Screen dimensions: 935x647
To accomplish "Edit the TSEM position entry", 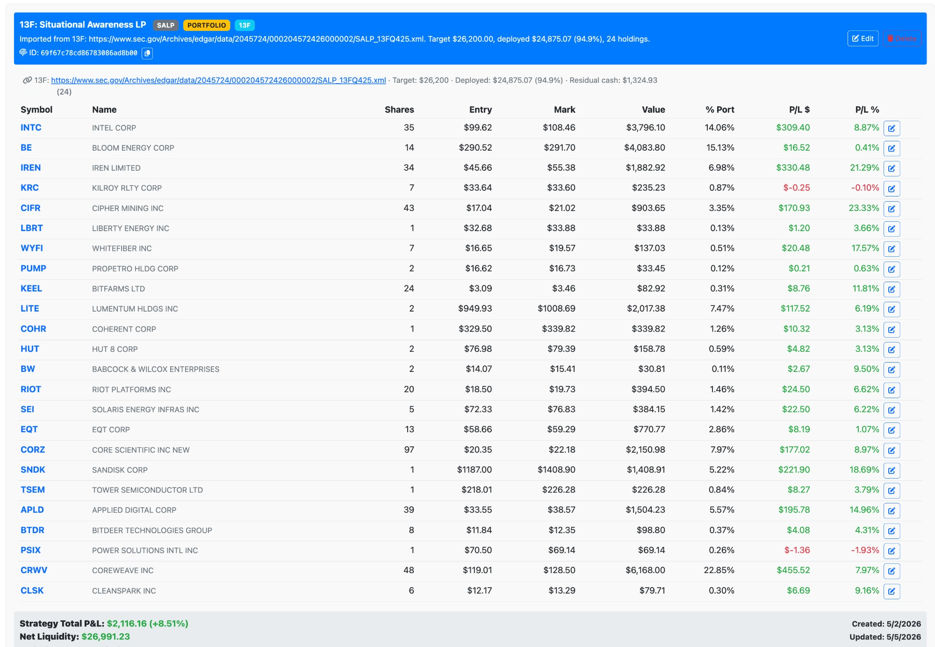I will [x=892, y=490].
